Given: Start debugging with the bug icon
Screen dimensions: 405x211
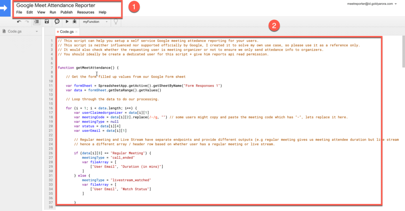Looking at the screenshot, I should tap(74, 22).
